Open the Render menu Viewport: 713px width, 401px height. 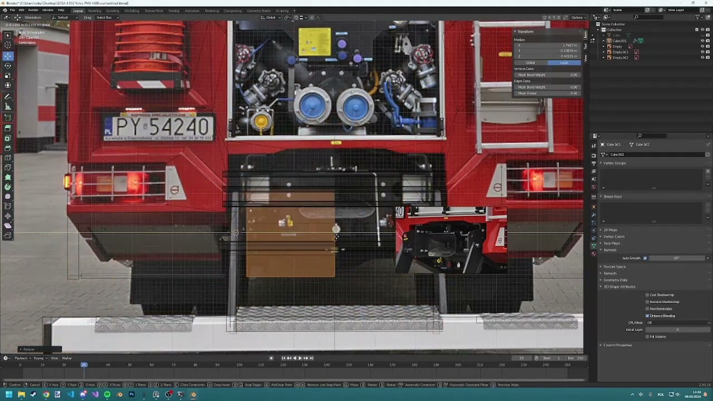pyautogui.click(x=33, y=10)
